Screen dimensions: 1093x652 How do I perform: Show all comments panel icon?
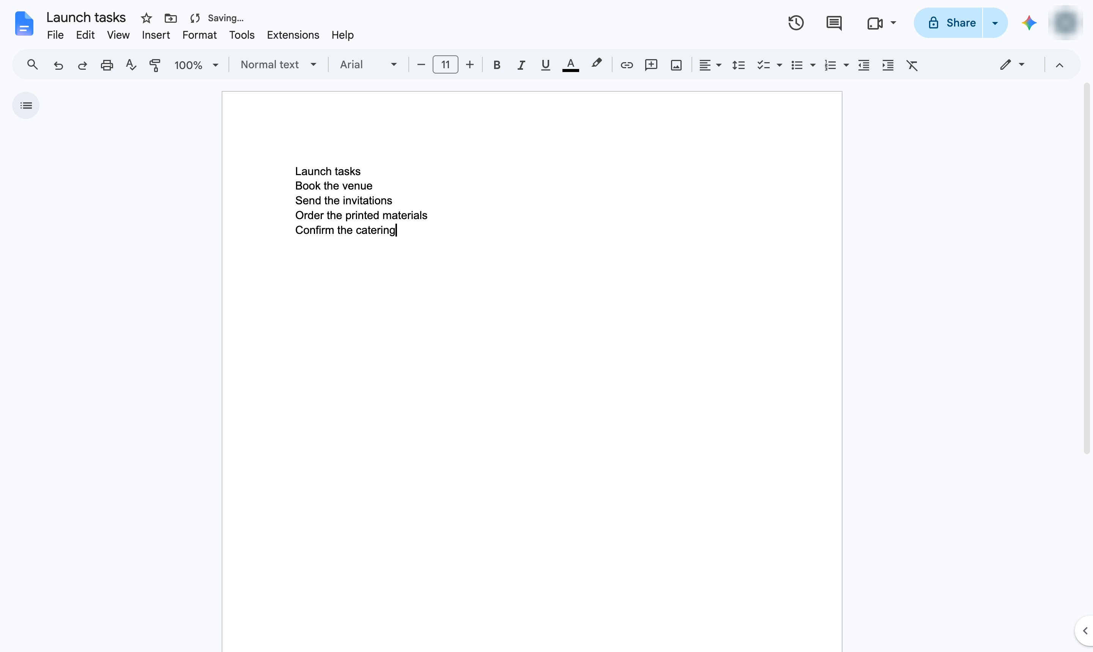coord(833,23)
